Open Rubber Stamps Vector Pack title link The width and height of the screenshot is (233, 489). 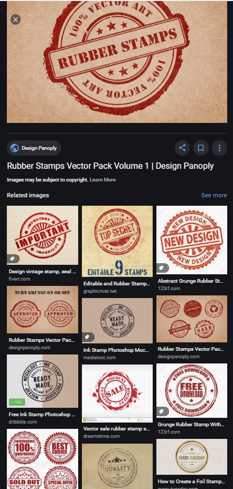(x=110, y=166)
